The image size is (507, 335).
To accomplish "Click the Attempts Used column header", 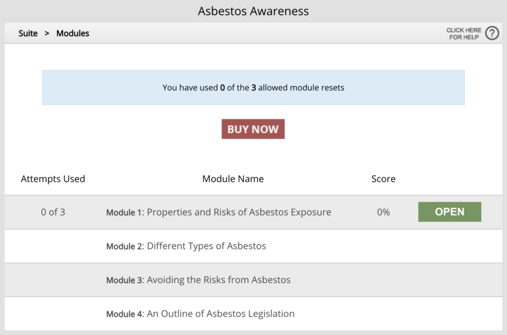I will tap(53, 179).
